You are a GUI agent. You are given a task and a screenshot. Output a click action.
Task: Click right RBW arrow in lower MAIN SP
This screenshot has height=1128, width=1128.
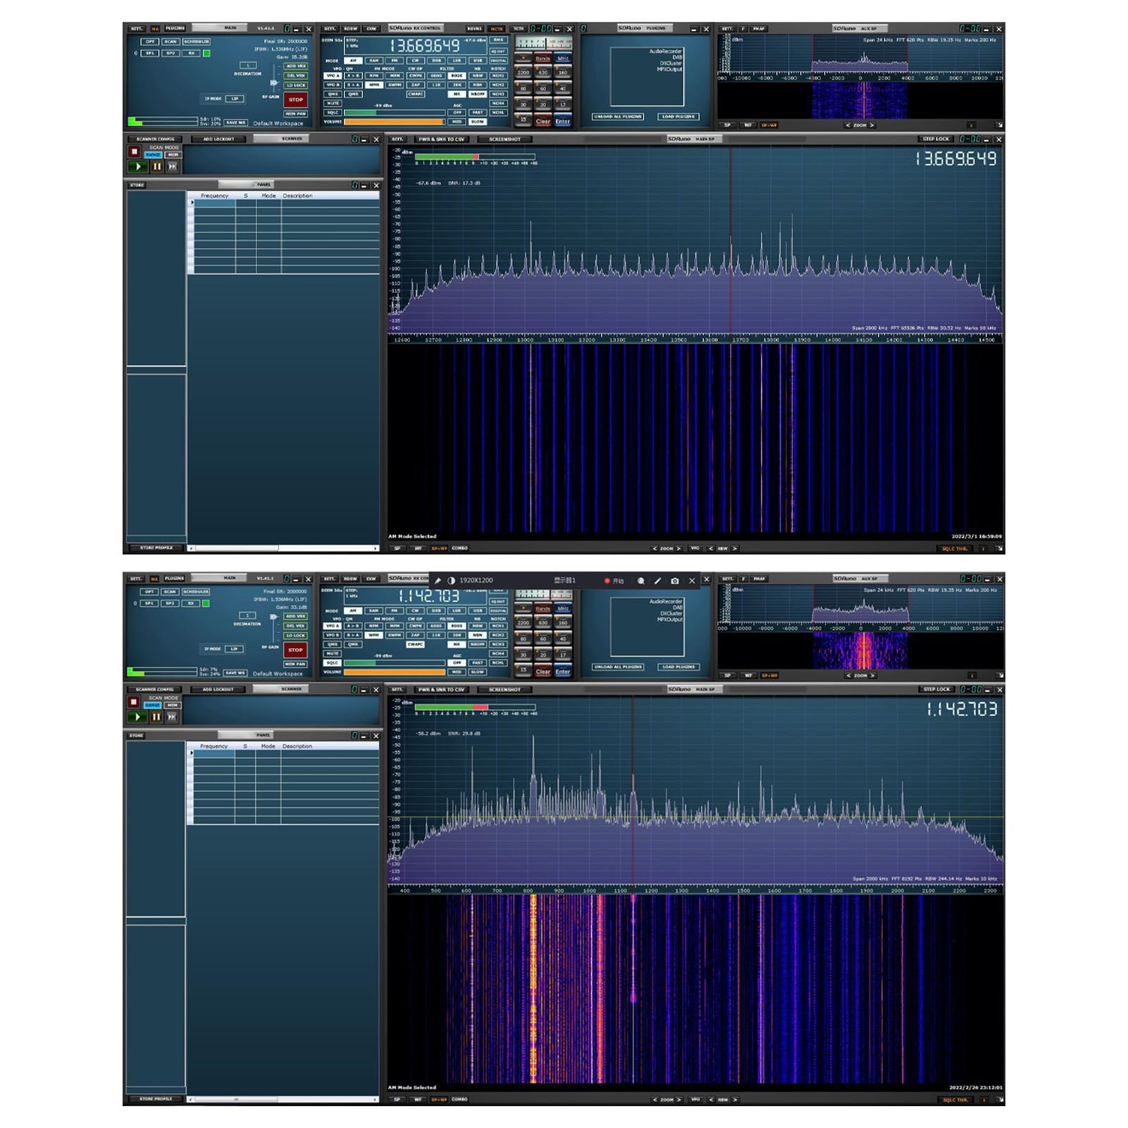(735, 1099)
